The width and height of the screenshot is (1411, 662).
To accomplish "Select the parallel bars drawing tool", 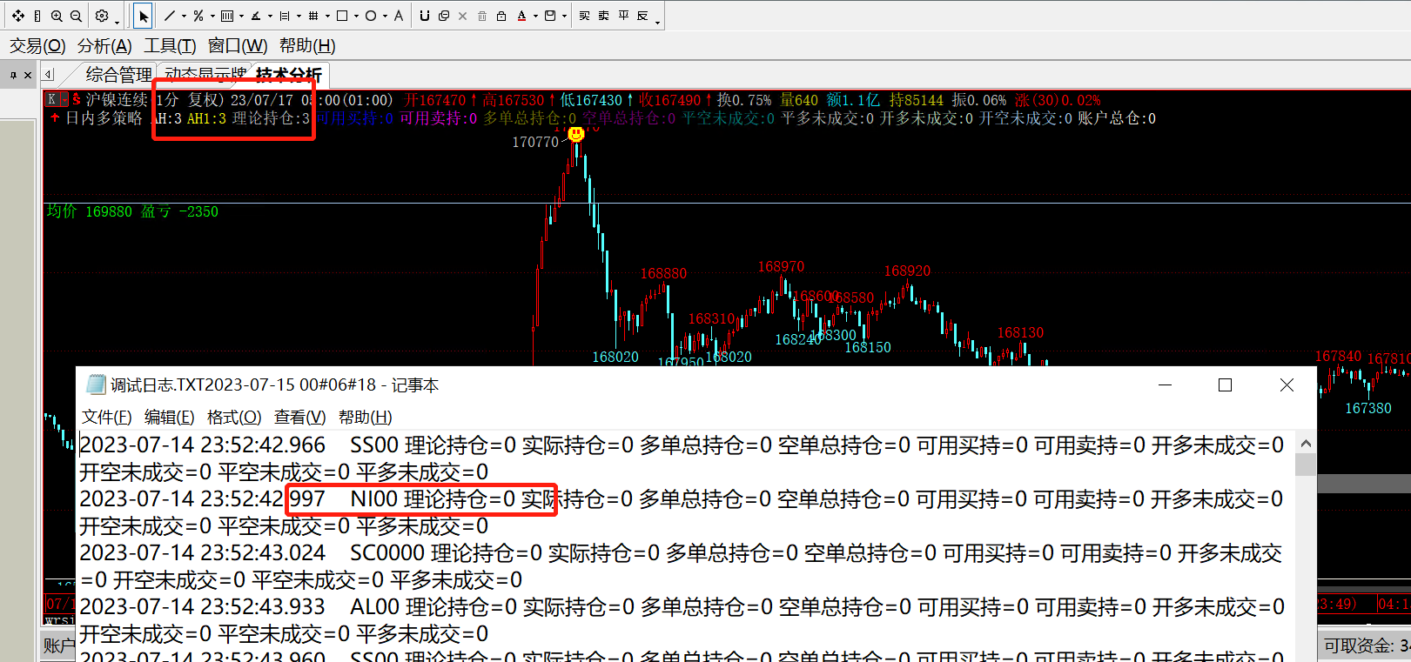I will (x=227, y=16).
